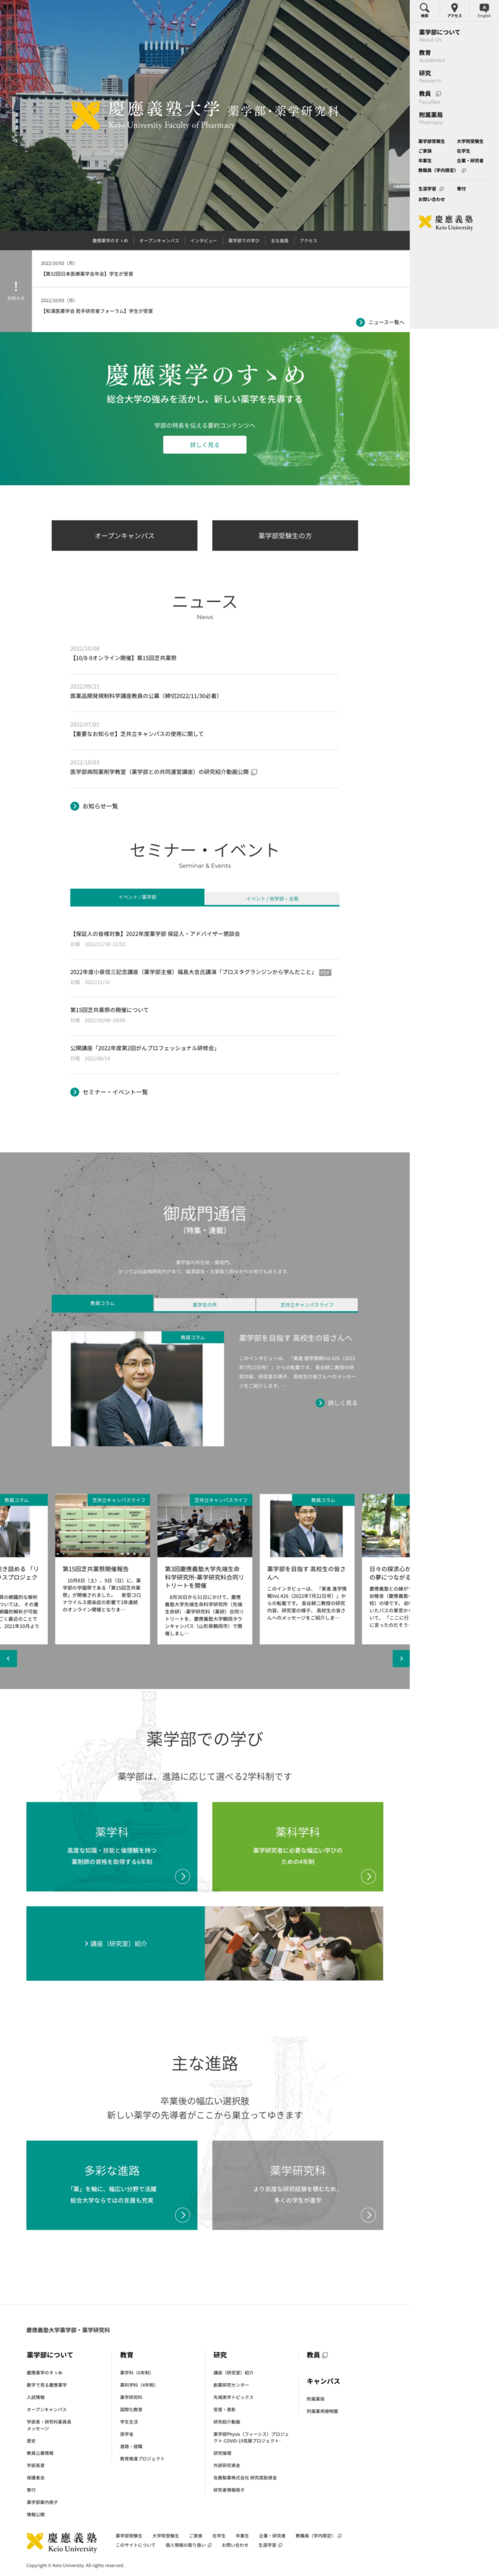Open footer link 附属薬用植物園

tap(322, 2411)
